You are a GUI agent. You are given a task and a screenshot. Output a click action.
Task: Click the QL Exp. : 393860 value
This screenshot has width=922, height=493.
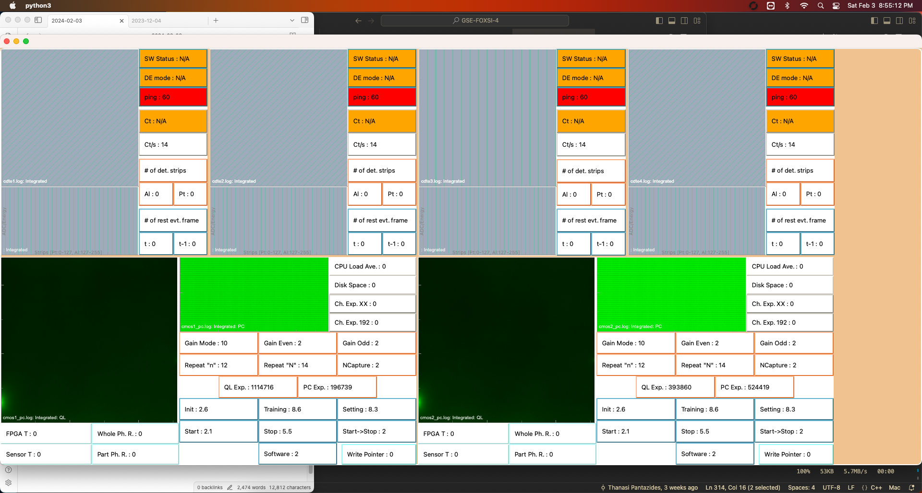pyautogui.click(x=675, y=387)
